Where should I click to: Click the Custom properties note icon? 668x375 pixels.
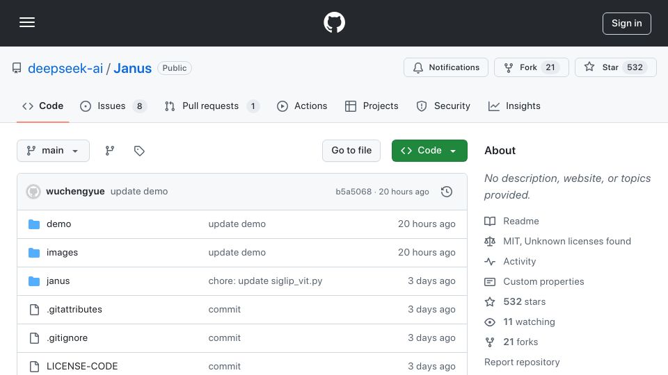(490, 281)
